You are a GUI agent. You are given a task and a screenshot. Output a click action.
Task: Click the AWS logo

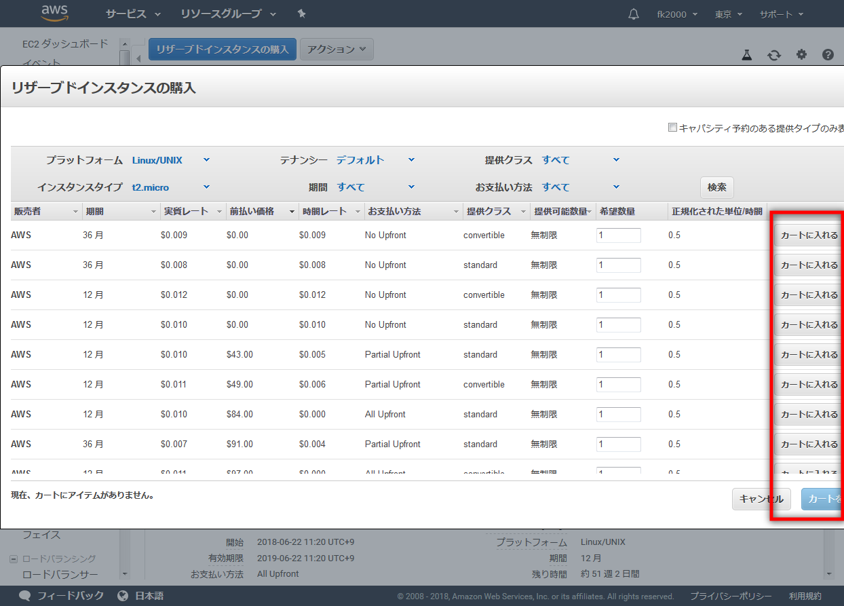coord(54,14)
